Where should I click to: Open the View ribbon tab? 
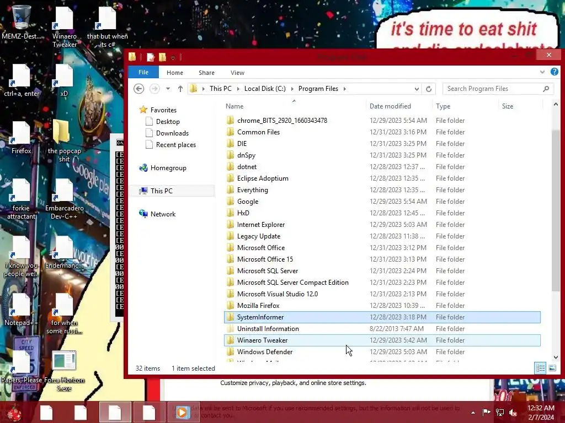click(237, 72)
